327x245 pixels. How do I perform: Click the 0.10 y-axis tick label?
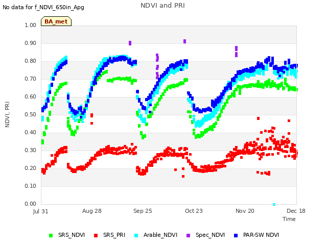coord(30,186)
